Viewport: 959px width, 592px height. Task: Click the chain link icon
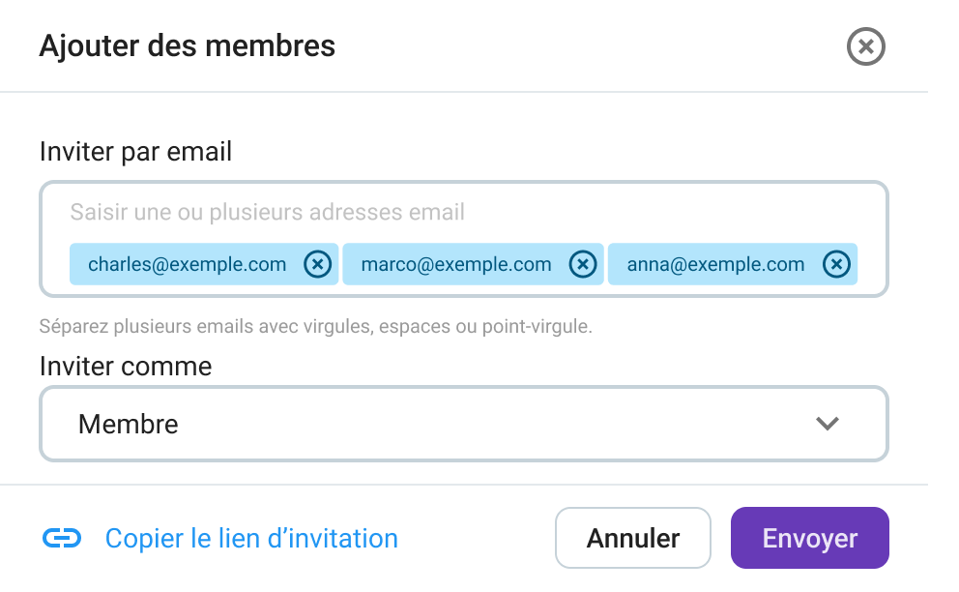(x=62, y=539)
